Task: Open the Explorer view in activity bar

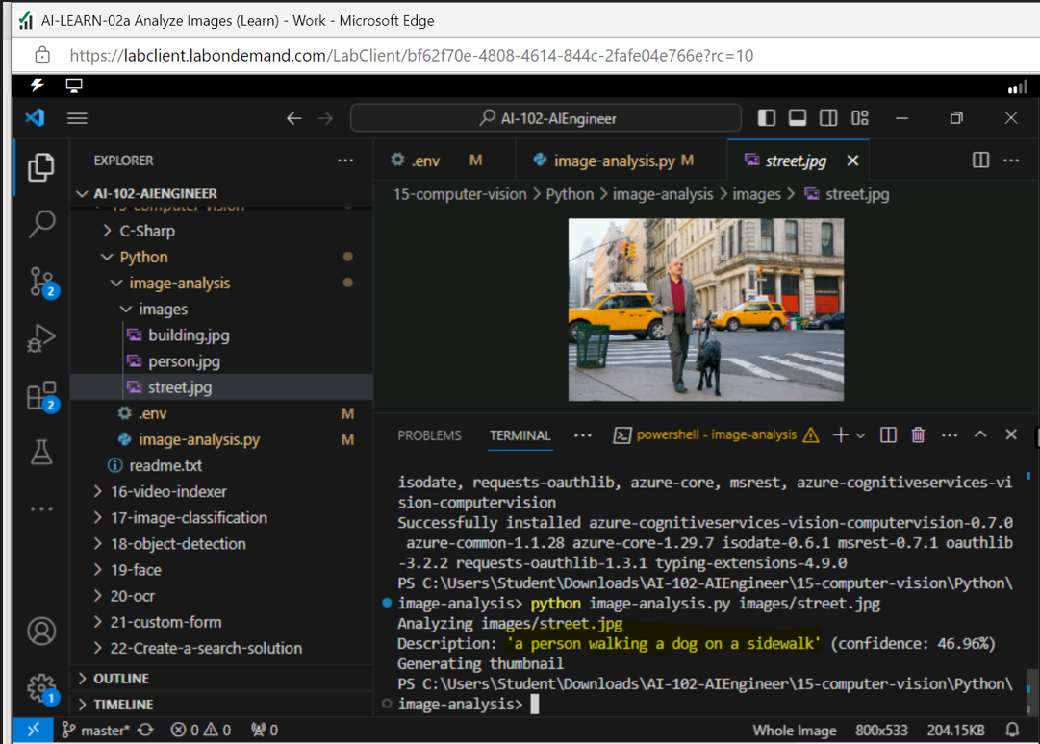Action: point(41,167)
